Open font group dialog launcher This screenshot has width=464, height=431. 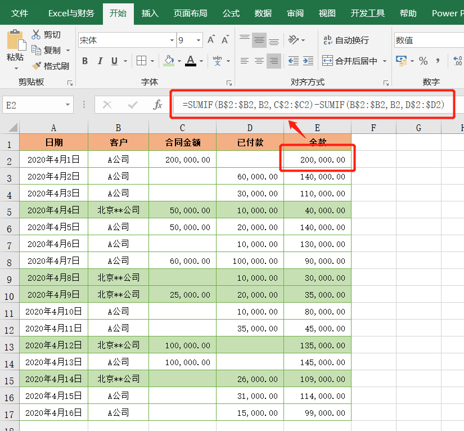pos(229,83)
